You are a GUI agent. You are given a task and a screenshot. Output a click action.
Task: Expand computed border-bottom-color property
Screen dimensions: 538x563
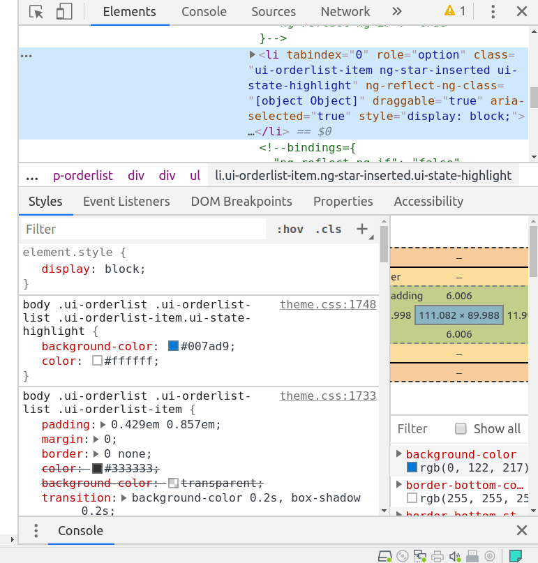coord(398,485)
